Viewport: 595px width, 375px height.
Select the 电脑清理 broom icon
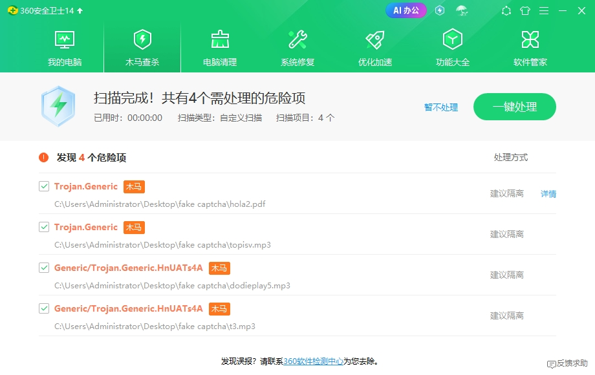click(220, 40)
